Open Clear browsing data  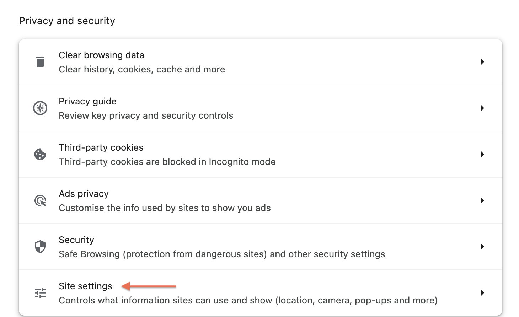(249, 62)
